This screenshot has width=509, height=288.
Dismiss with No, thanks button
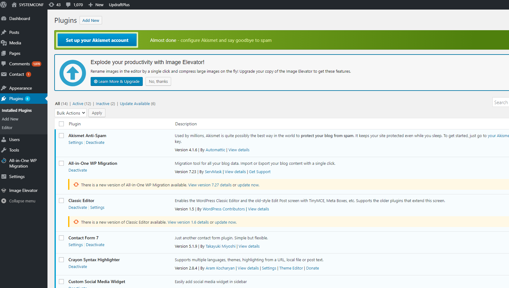158,81
